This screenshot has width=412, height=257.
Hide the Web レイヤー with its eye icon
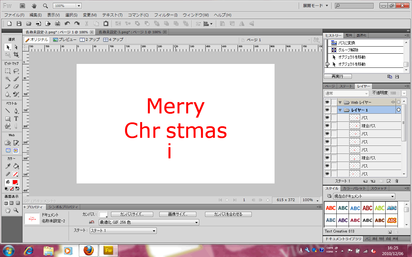pyautogui.click(x=327, y=102)
